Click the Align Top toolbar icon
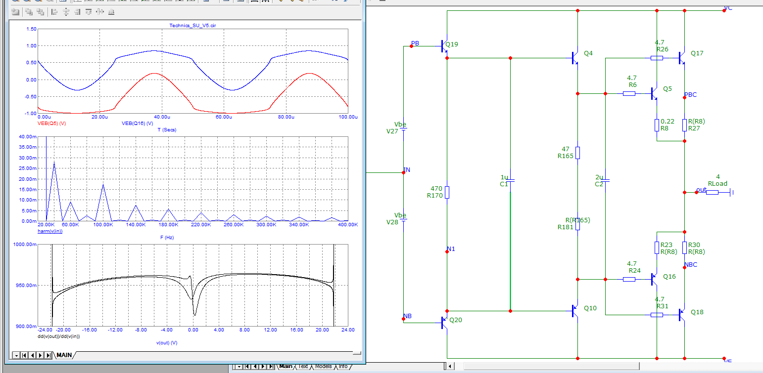The height and width of the screenshot is (373, 763). click(89, 11)
